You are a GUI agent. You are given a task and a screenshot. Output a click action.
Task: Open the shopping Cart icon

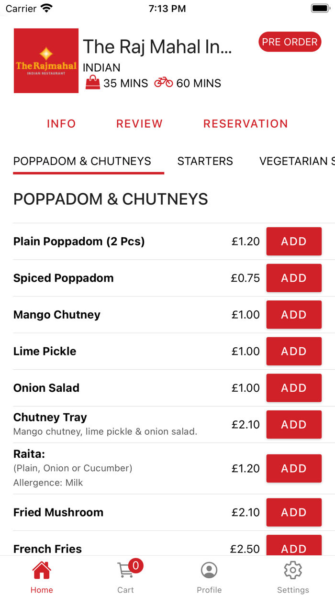coord(125,571)
